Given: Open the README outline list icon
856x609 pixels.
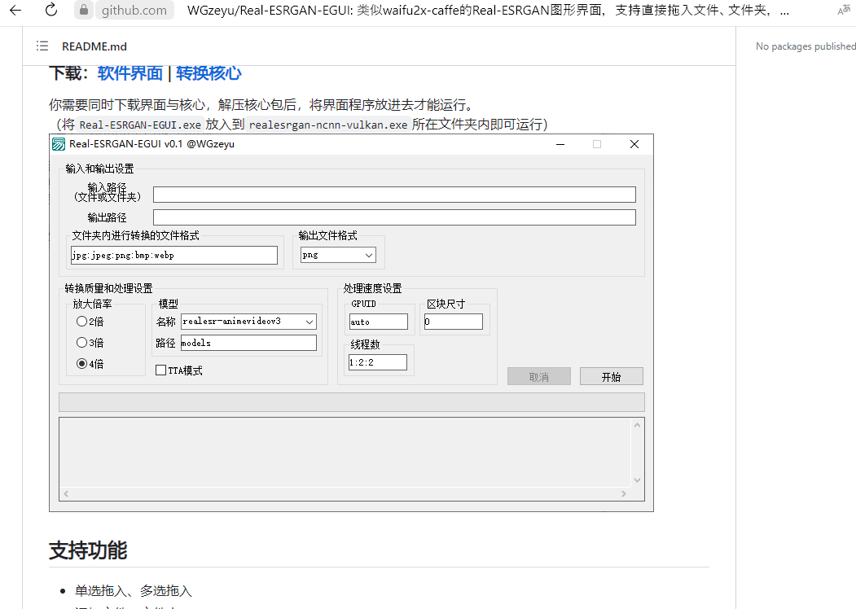Looking at the screenshot, I should coord(42,46).
